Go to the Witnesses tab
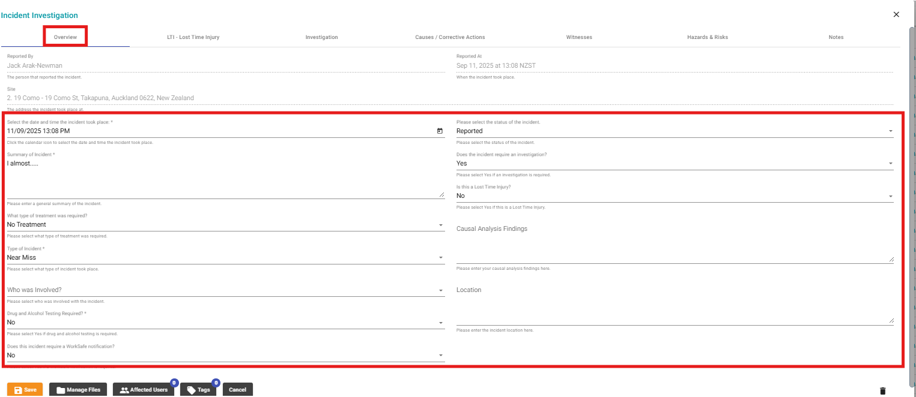The width and height of the screenshot is (916, 397). click(579, 37)
